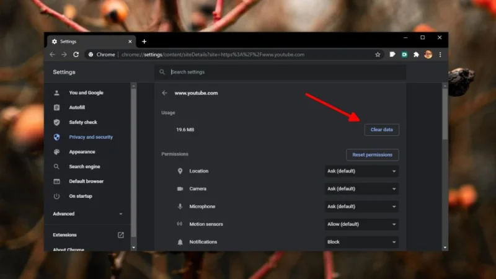Open Extensions link in sidebar

point(65,235)
